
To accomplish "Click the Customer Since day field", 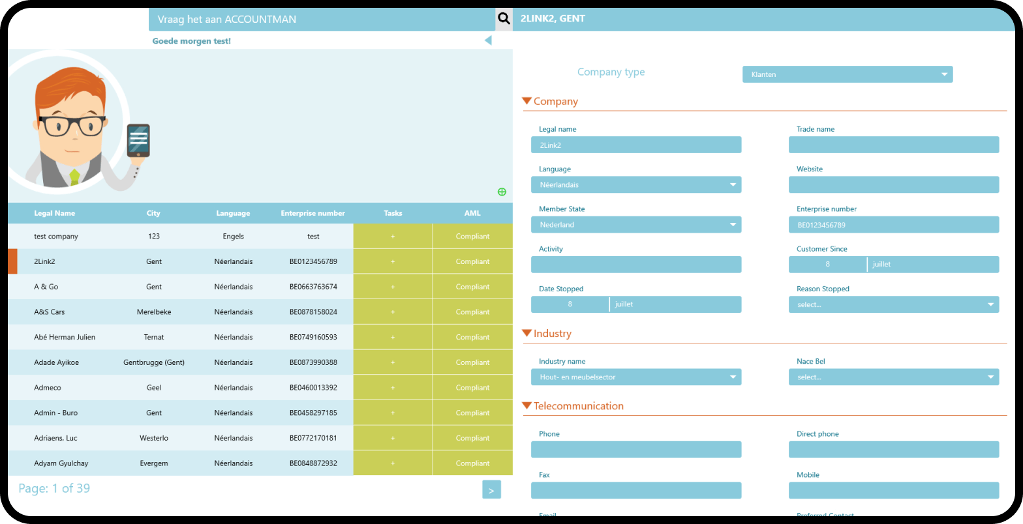I will pyautogui.click(x=827, y=265).
